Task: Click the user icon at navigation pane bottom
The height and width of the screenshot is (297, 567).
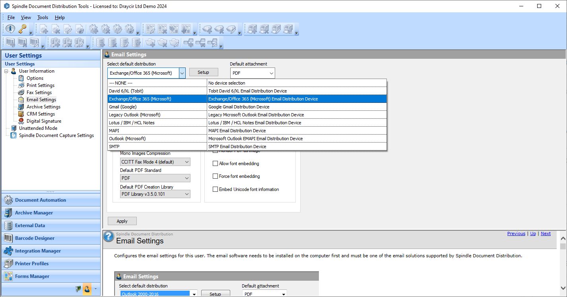Action: pos(87,289)
